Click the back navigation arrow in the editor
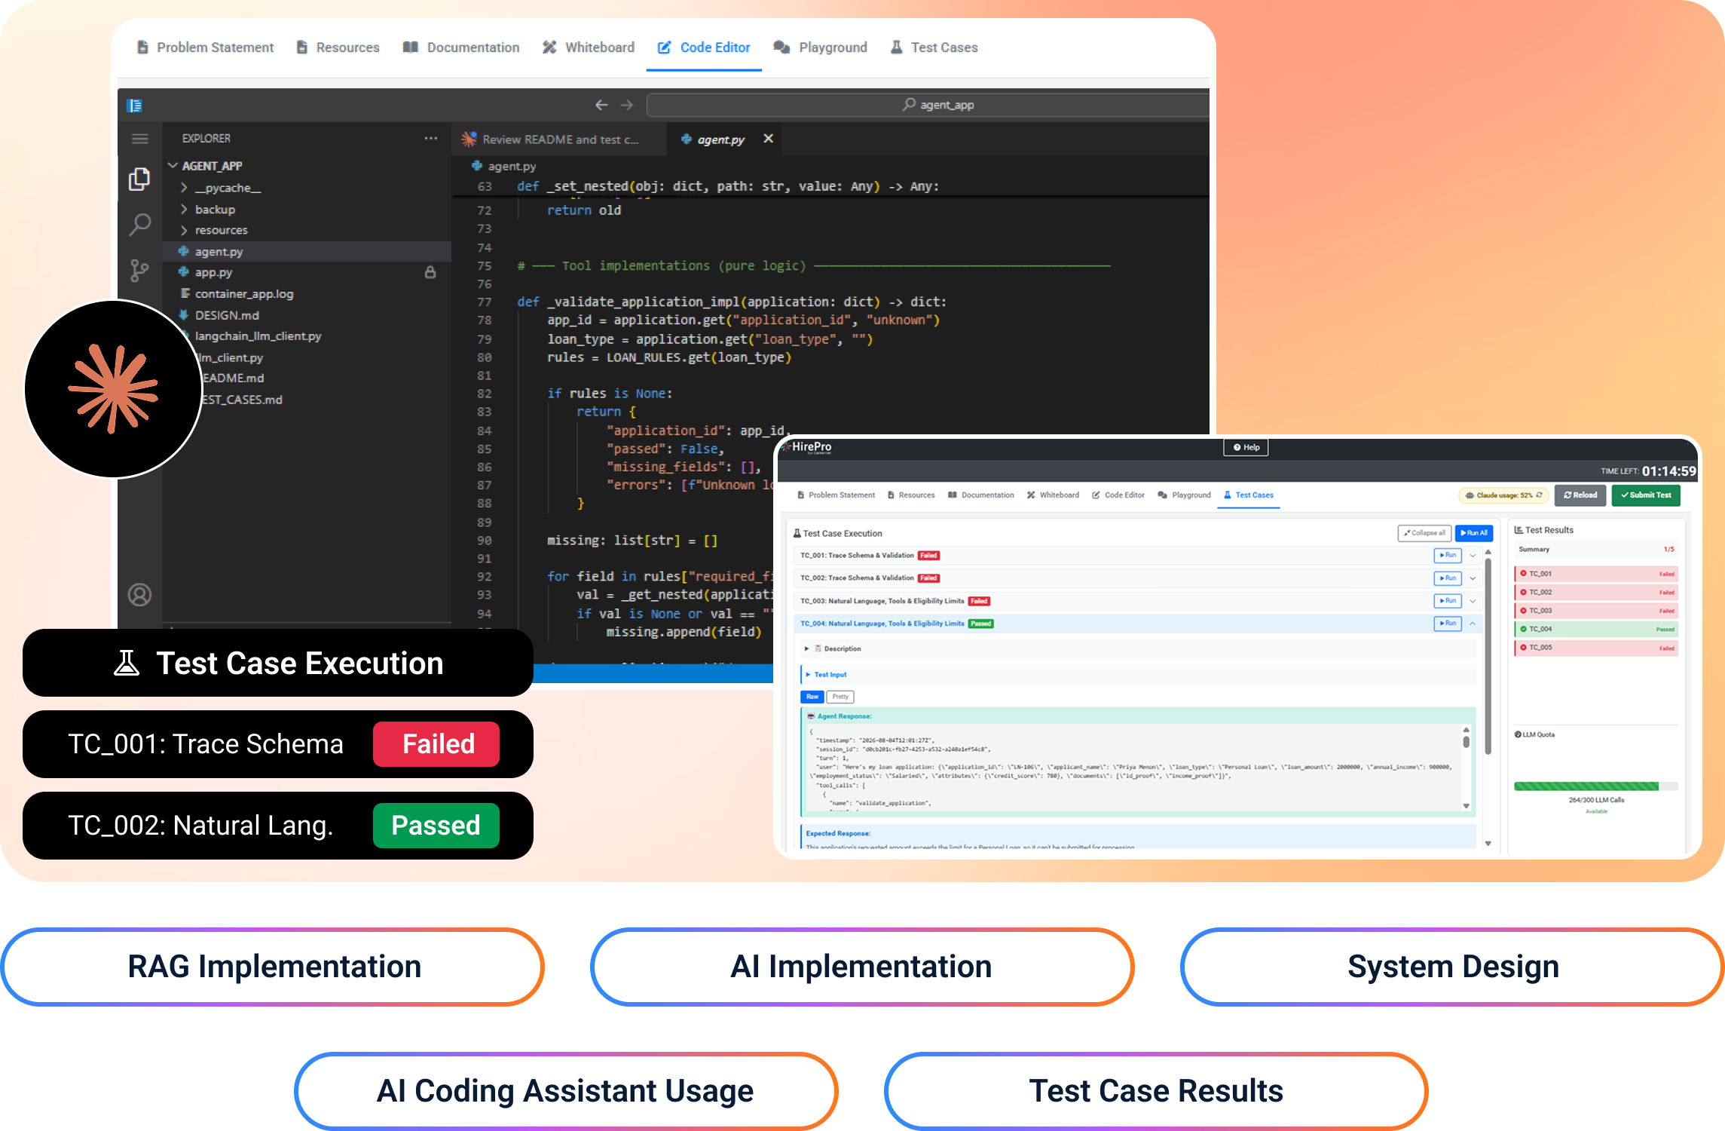 coord(601,105)
